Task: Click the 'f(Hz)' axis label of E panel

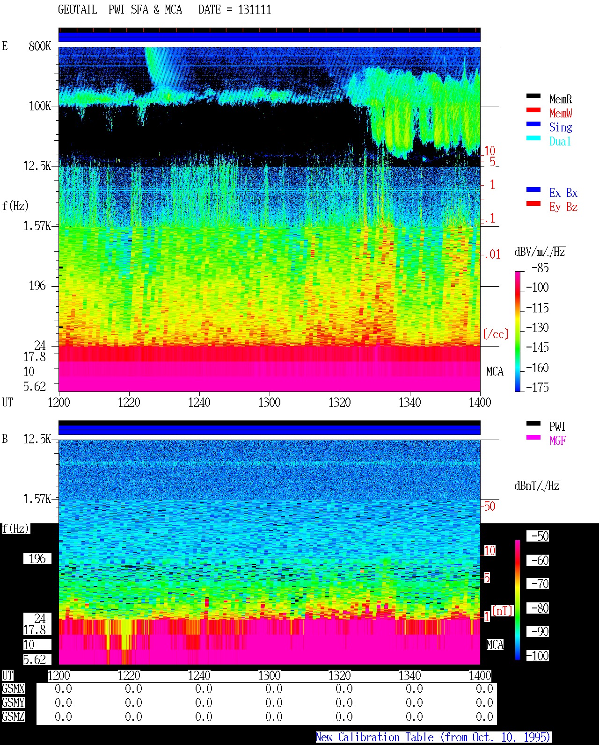Action: tap(15, 206)
